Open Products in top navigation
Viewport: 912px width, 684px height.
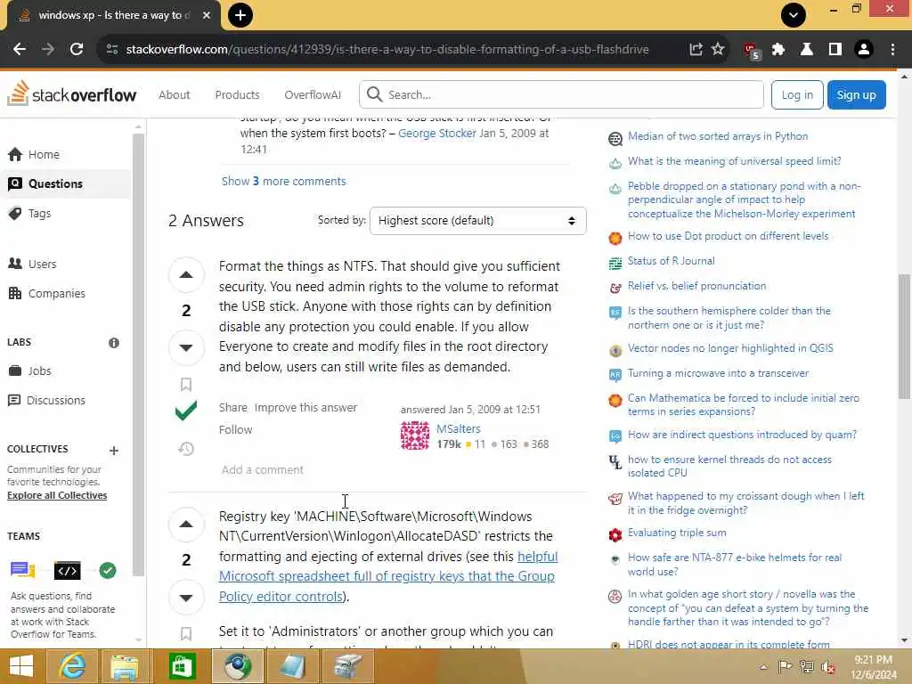pos(237,94)
